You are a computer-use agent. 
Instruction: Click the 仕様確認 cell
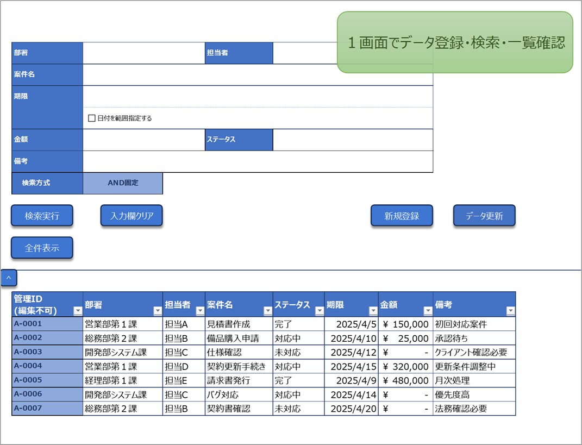[x=239, y=352]
